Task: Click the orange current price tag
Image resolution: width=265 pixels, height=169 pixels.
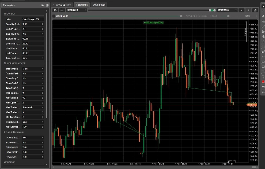Action: tap(252, 105)
